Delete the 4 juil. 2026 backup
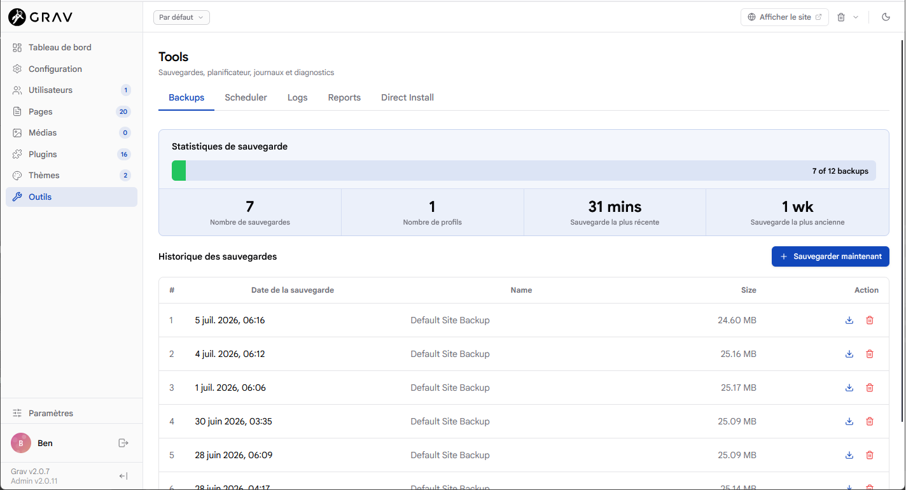 870,354
